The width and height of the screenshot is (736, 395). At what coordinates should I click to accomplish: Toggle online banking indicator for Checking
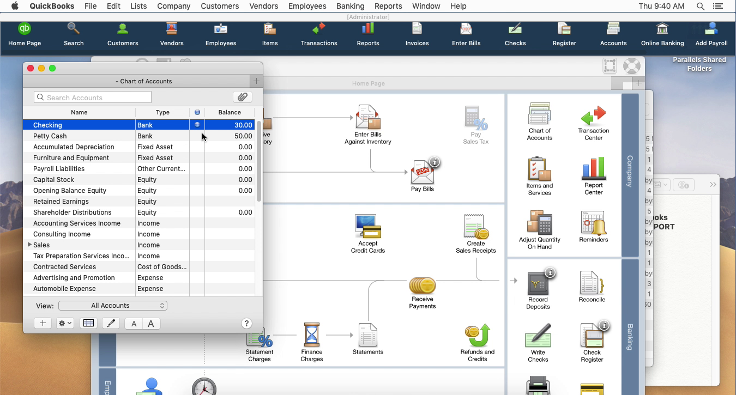point(197,125)
